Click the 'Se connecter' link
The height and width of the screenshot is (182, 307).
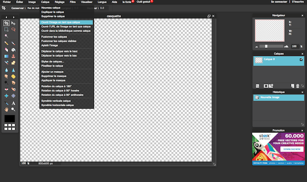(279, 2)
